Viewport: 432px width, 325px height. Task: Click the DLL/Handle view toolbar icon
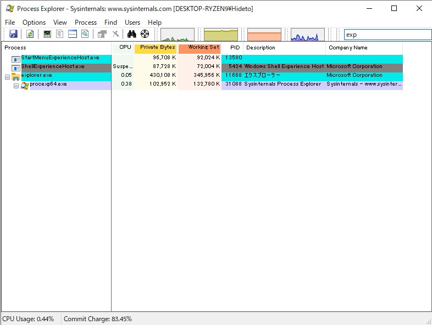click(x=85, y=34)
